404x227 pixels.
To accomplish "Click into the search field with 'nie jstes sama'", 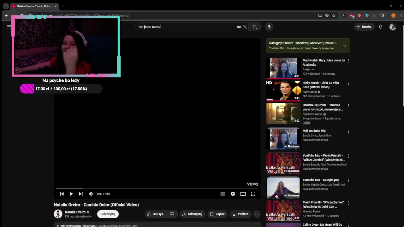I will (x=187, y=27).
